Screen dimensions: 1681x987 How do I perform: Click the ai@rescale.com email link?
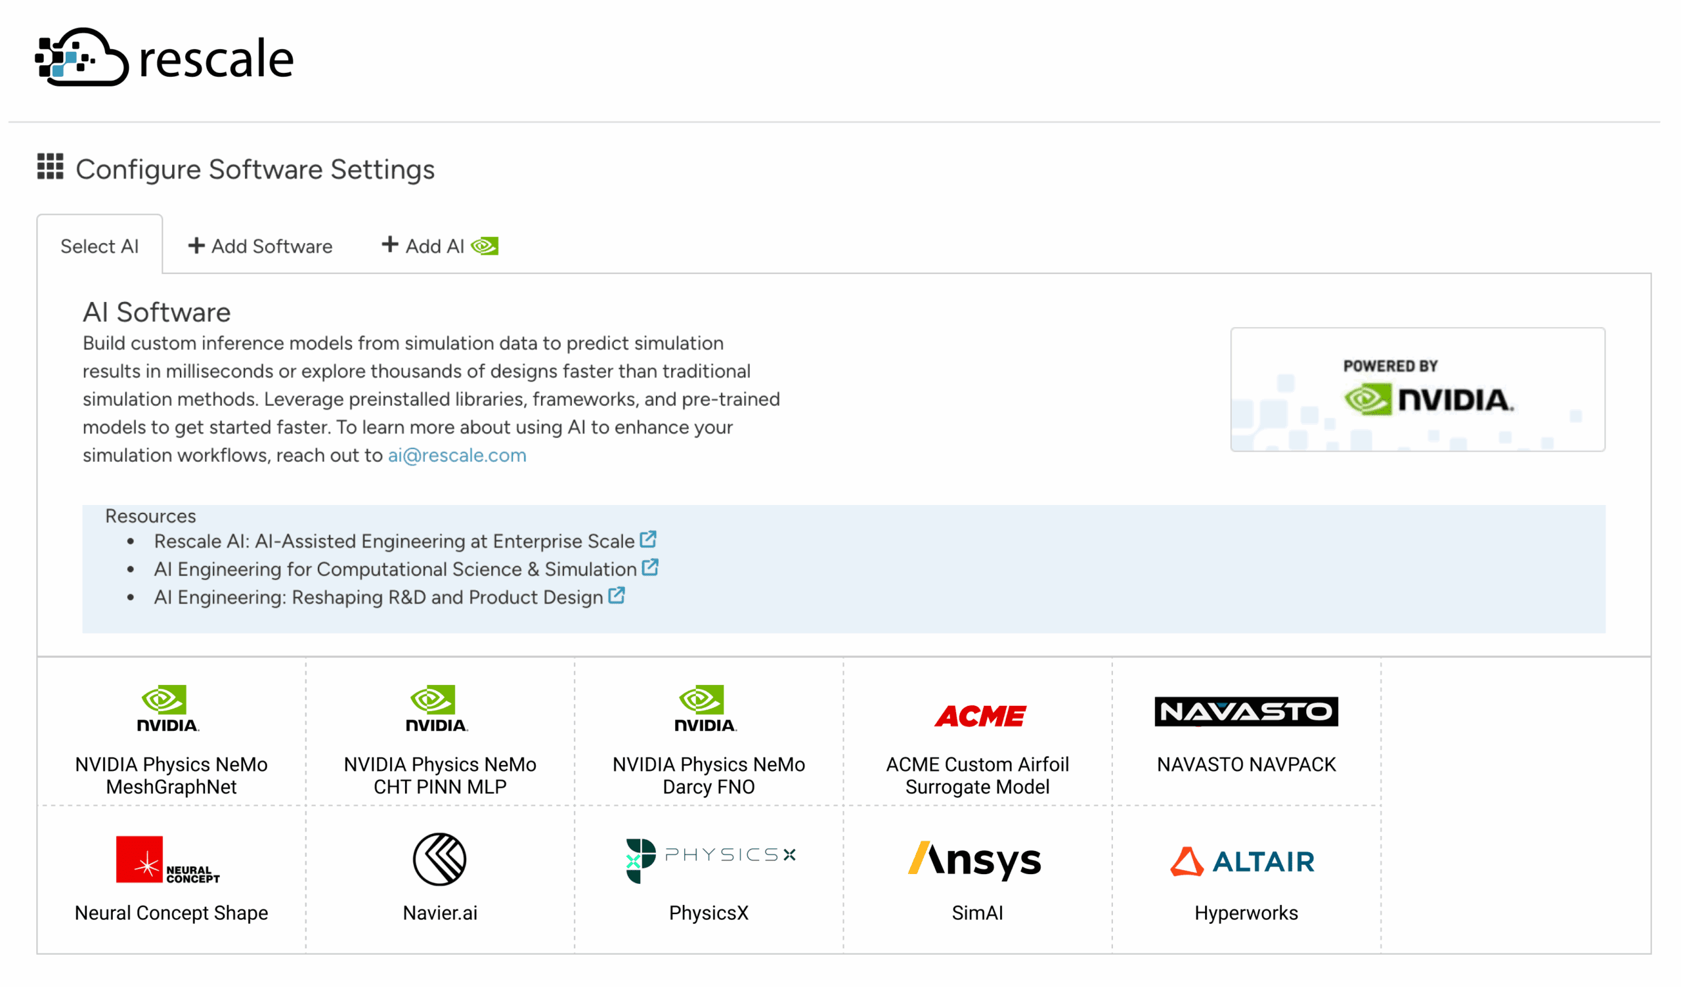[457, 456]
